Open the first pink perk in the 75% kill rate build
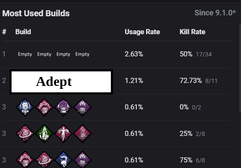 point(25,159)
